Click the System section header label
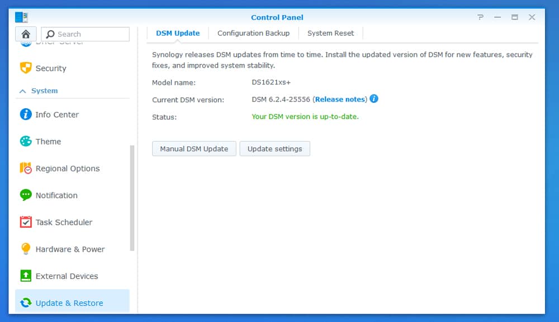 [x=44, y=91]
